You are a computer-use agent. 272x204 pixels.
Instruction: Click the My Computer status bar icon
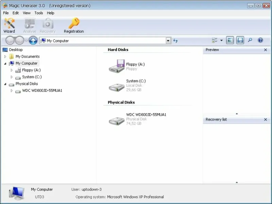pyautogui.click(x=16, y=193)
